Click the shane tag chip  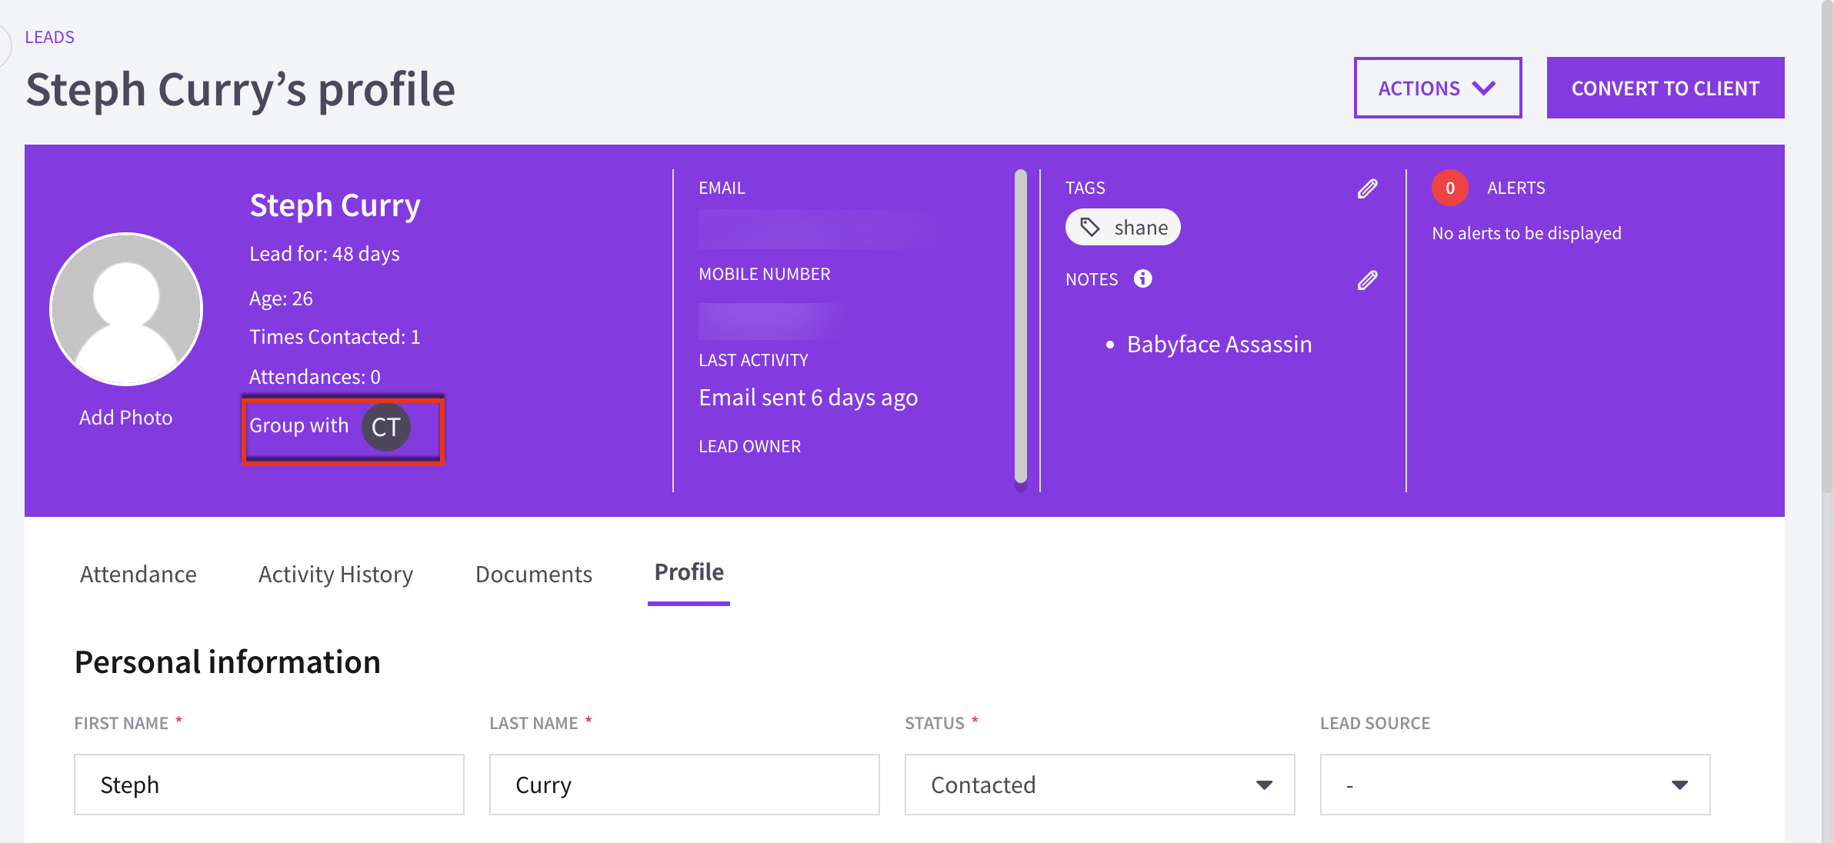(1122, 227)
